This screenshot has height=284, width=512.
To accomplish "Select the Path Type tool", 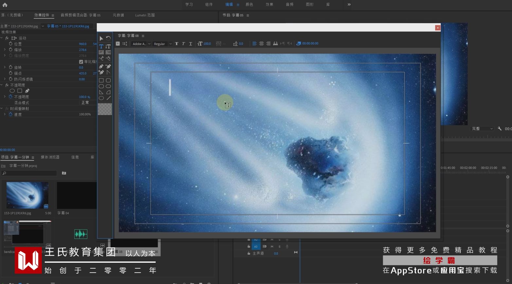I will tap(101, 58).
